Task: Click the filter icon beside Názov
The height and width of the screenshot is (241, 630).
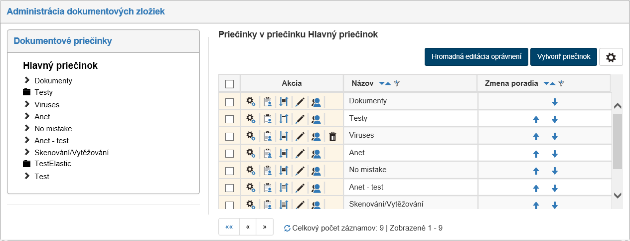Action: click(397, 84)
